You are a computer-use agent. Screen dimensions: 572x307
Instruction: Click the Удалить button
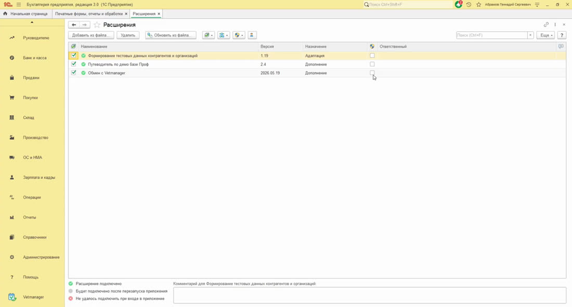pos(128,35)
